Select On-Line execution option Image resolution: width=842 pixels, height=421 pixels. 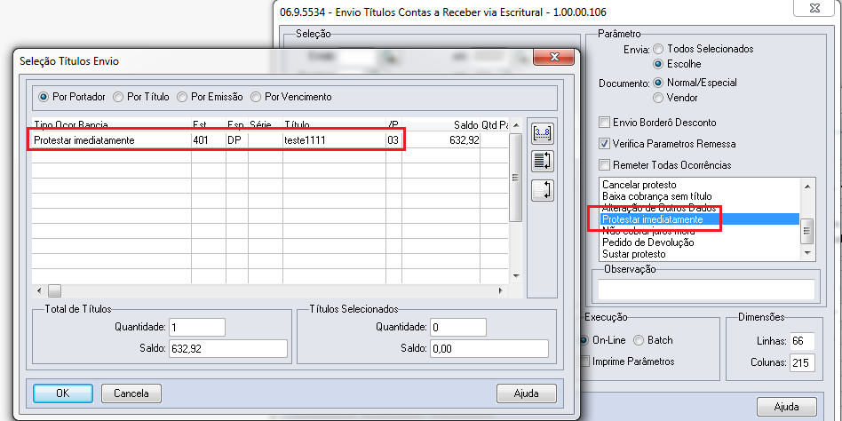click(x=584, y=340)
